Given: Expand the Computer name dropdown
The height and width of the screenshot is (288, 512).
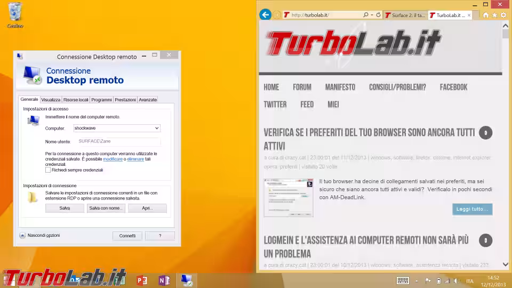Looking at the screenshot, I should point(156,129).
